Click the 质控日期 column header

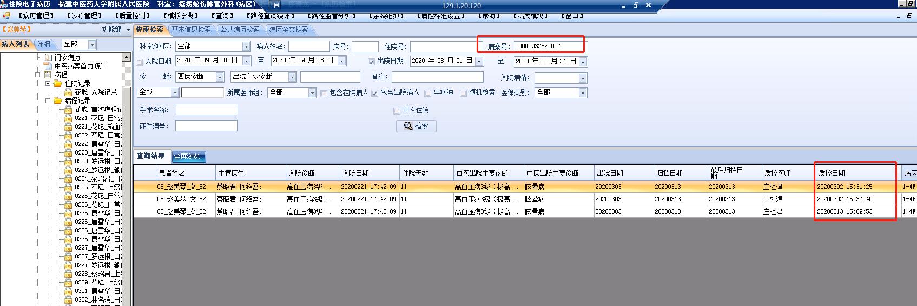(x=858, y=173)
